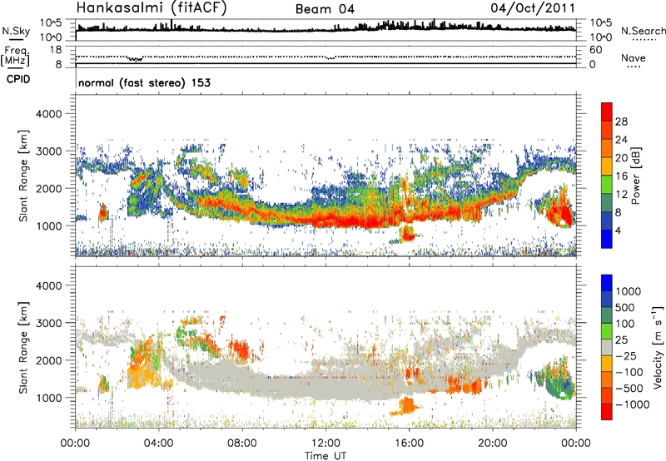The height and width of the screenshot is (461, 666).
Task: Click the '20:00' time tick label
Action: (x=493, y=444)
